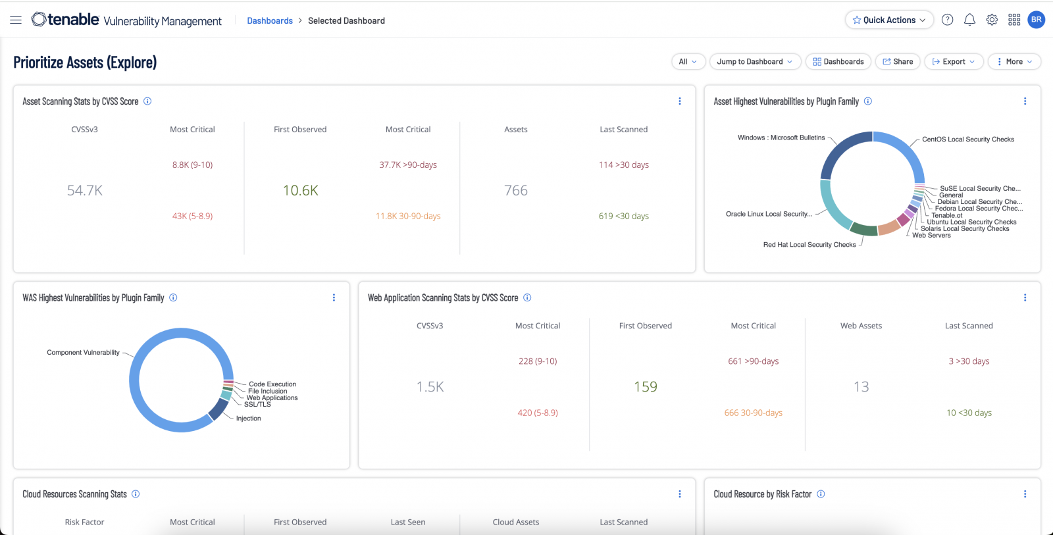Open the notifications bell
The image size is (1053, 535).
click(969, 20)
